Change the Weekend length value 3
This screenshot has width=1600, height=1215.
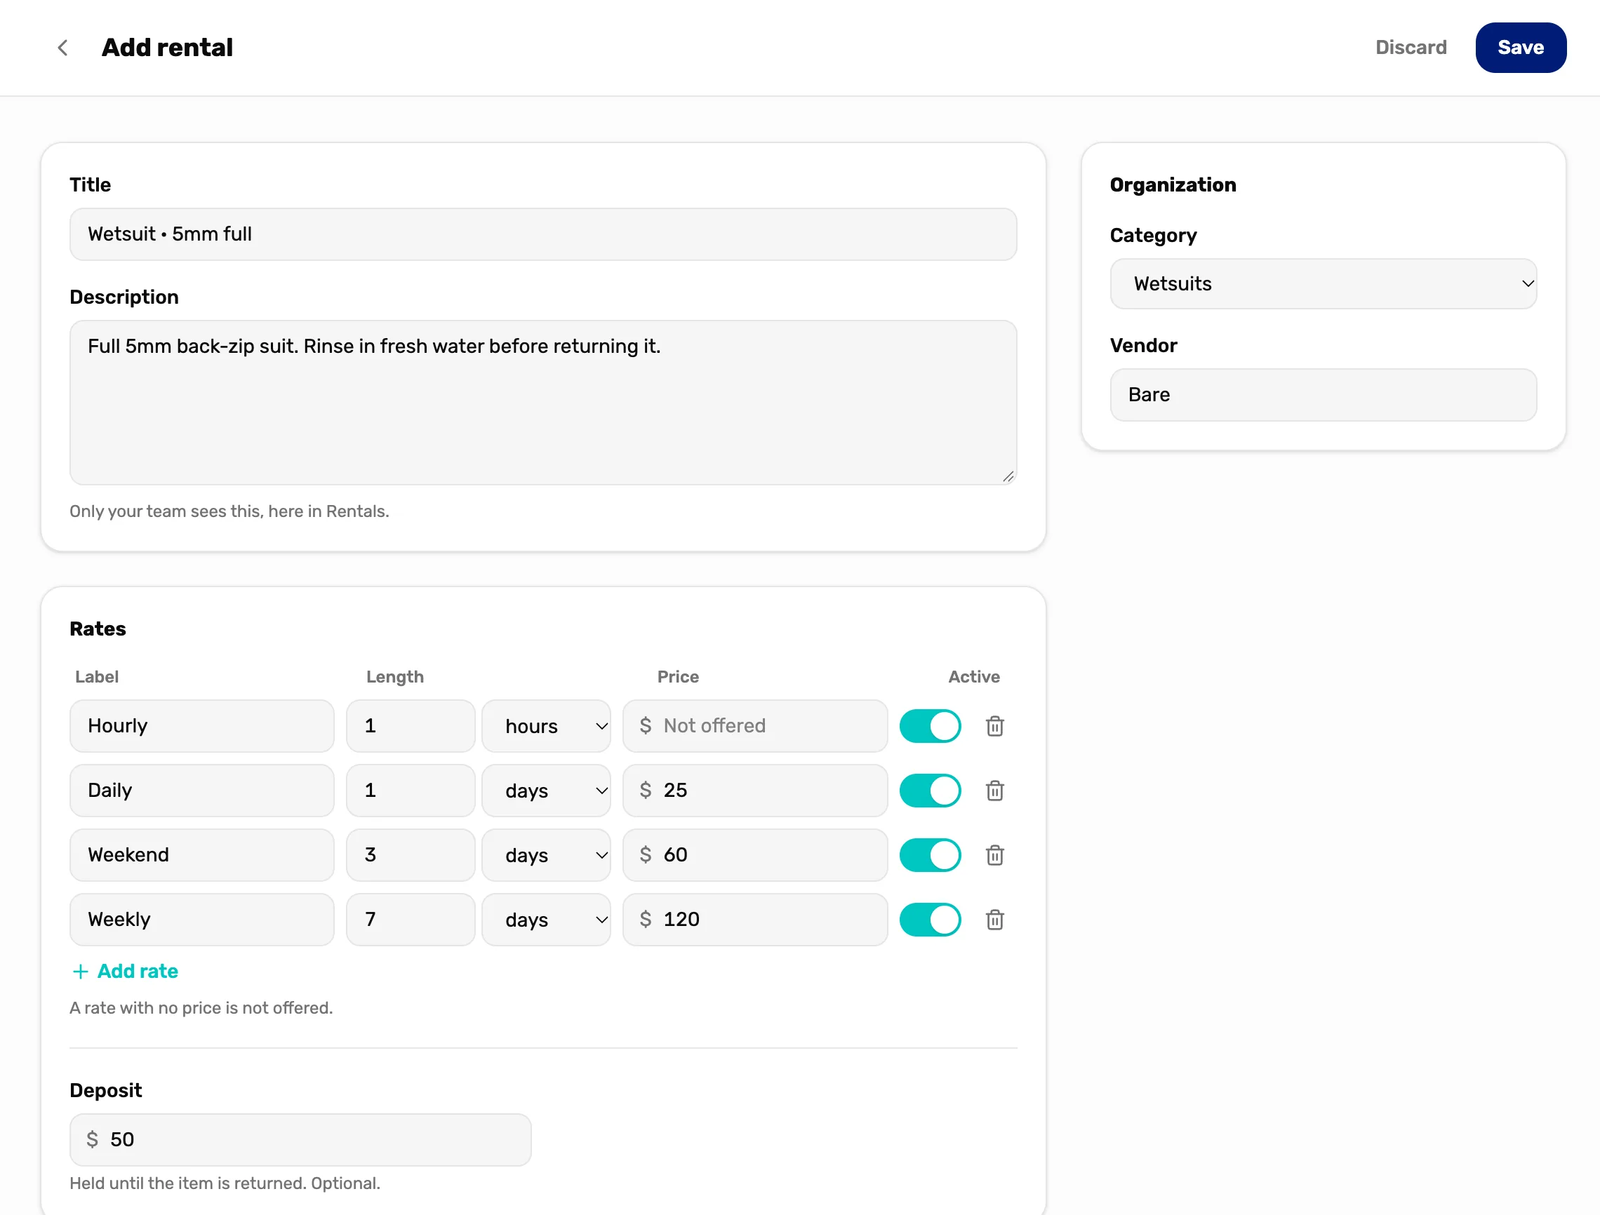[410, 855]
